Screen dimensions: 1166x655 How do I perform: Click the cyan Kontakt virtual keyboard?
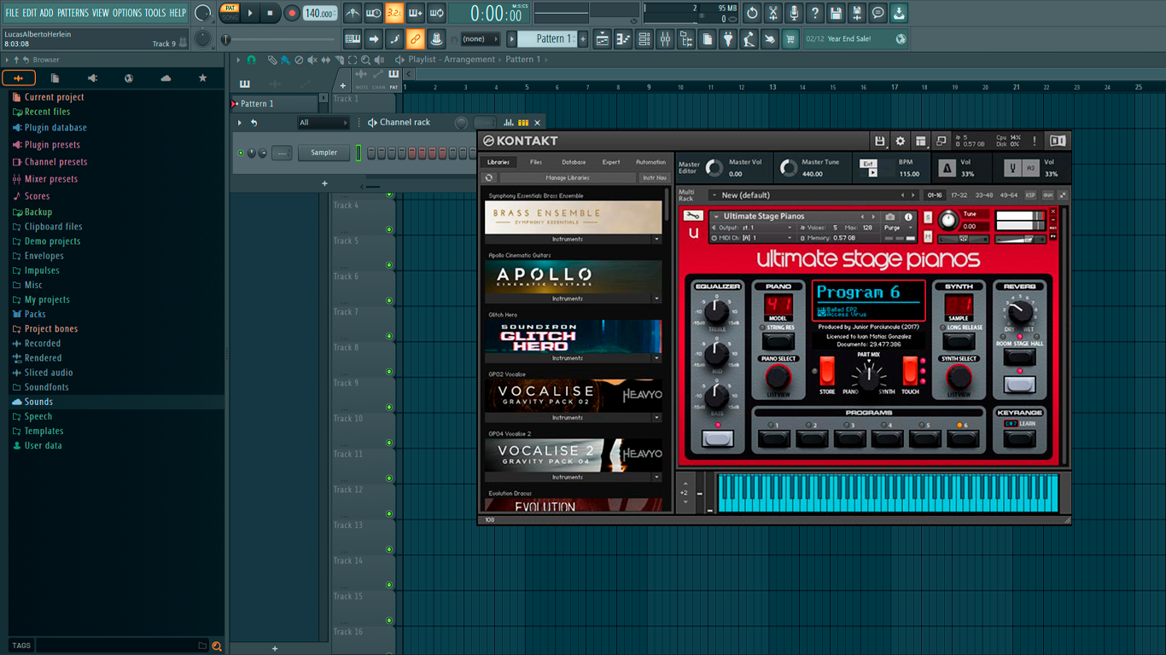888,493
